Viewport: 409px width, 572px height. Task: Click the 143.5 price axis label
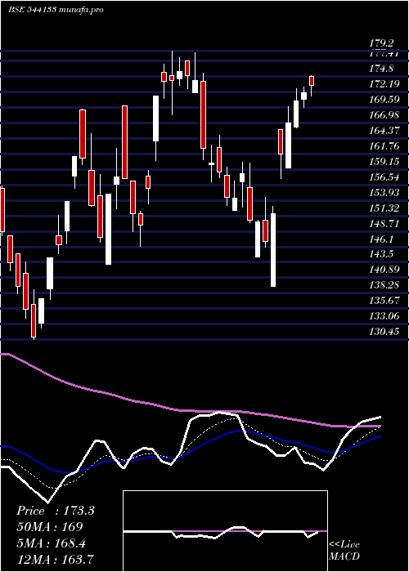click(381, 254)
